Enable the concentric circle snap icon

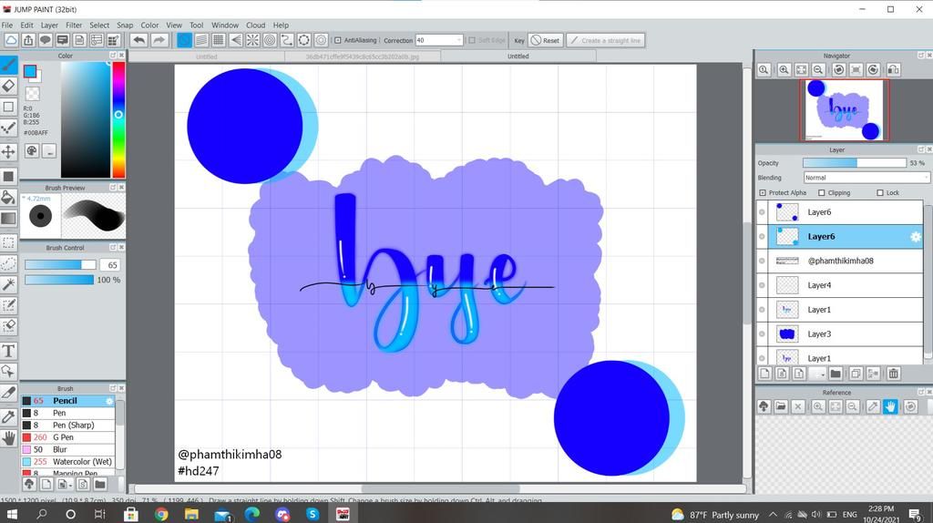tap(270, 40)
